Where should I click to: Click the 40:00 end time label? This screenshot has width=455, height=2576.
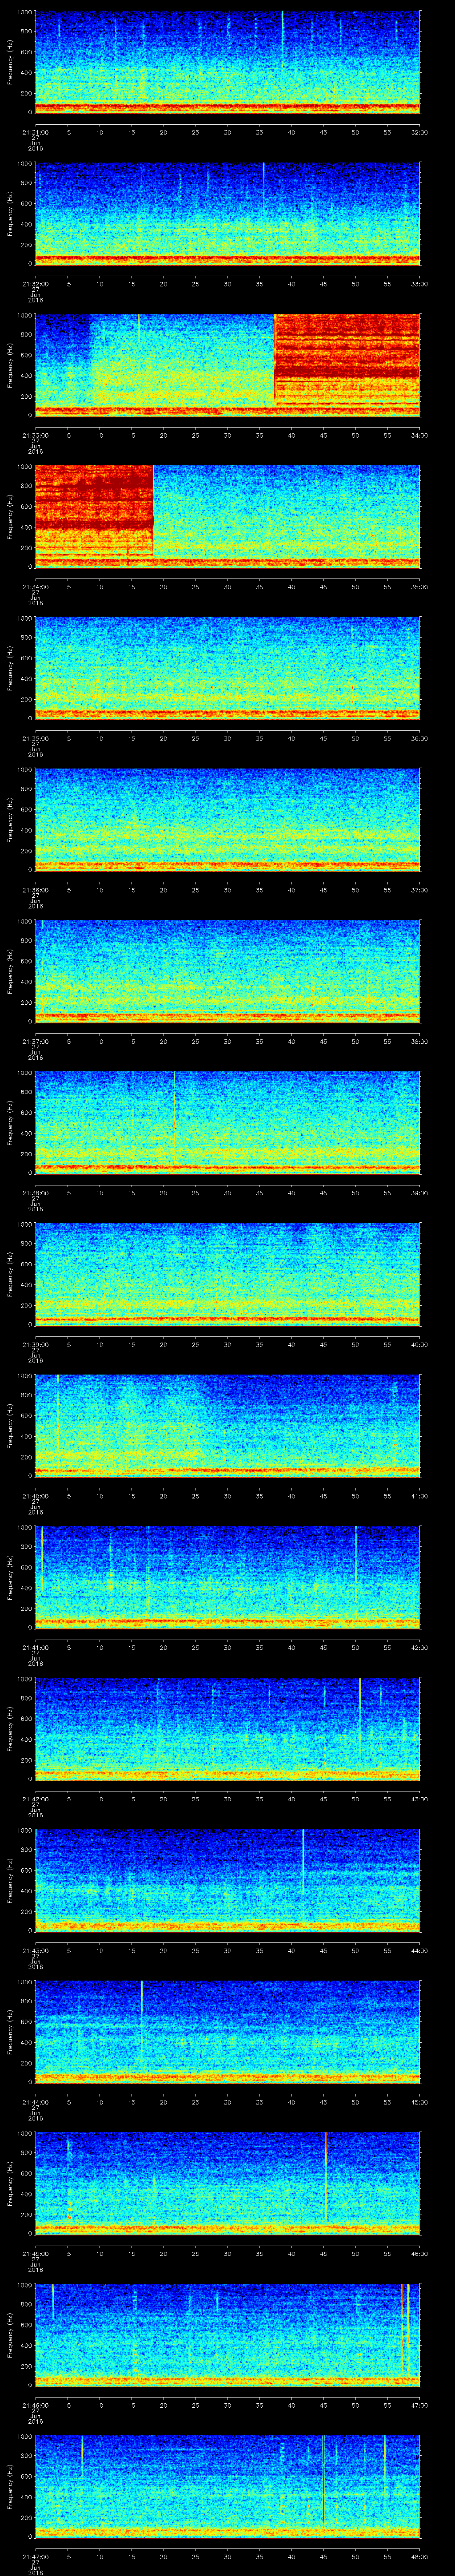[419, 1345]
